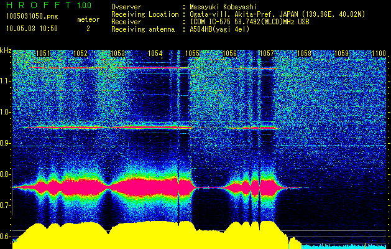This screenshot has height=249, width=391.
Task: Click the 0.9 frequency axis label
Action: tap(6, 143)
